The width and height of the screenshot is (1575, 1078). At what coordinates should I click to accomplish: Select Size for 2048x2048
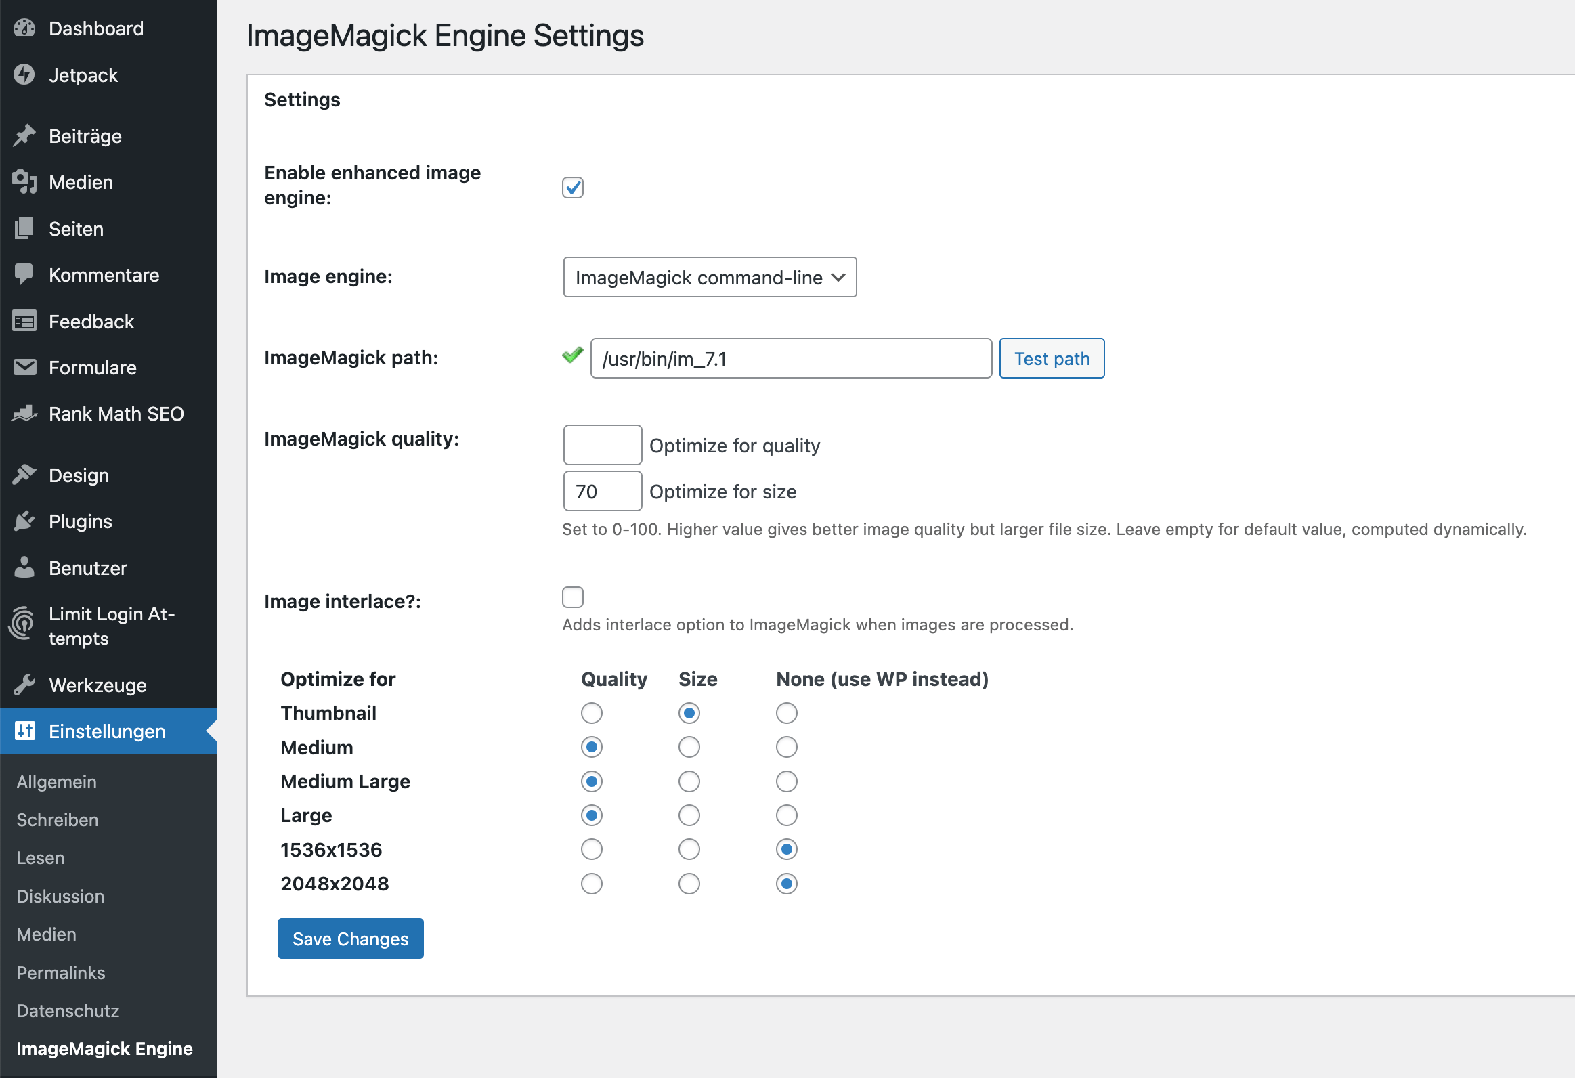(x=689, y=884)
